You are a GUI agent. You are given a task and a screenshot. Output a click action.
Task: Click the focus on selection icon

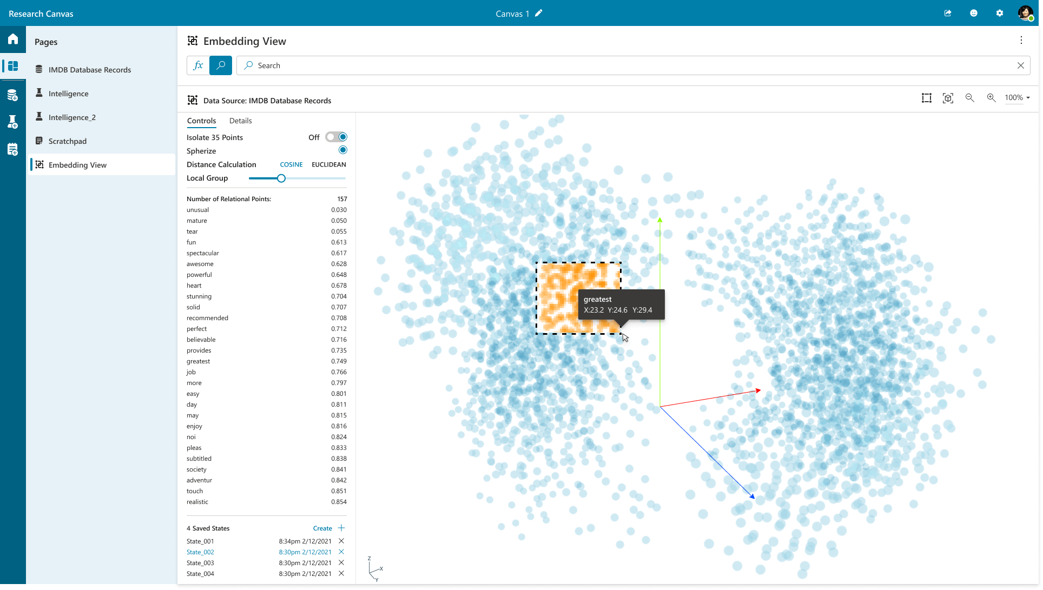click(948, 98)
